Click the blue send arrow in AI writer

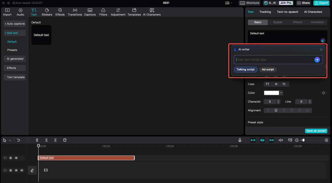[317, 60]
